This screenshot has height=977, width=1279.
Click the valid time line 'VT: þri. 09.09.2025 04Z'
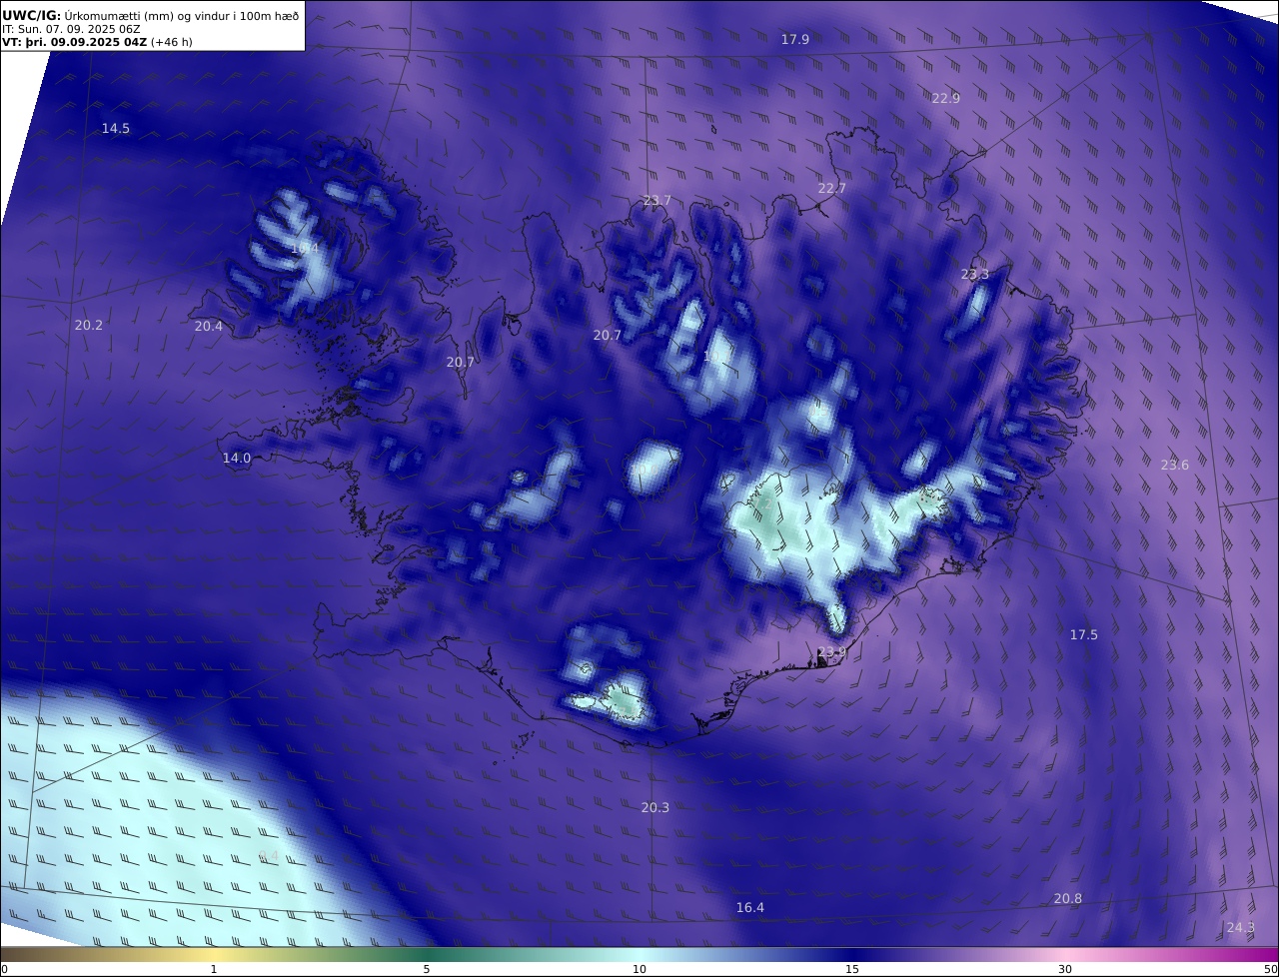74,42
